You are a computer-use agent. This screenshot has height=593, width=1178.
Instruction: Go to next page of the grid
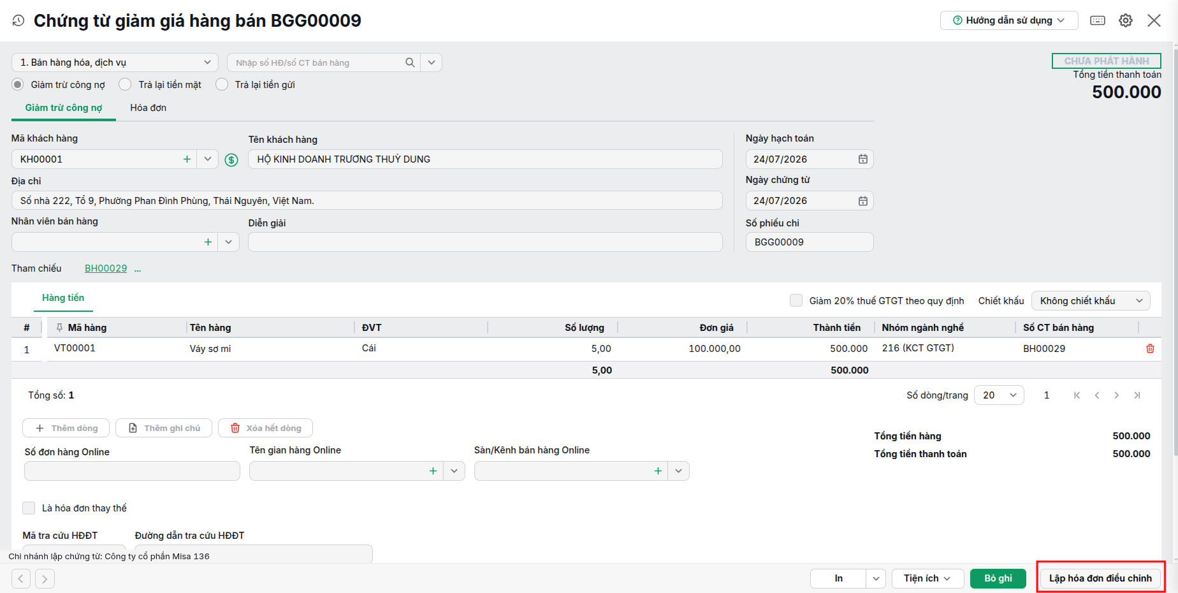(1116, 395)
